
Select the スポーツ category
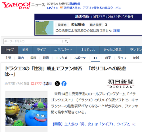tap(80, 58)
